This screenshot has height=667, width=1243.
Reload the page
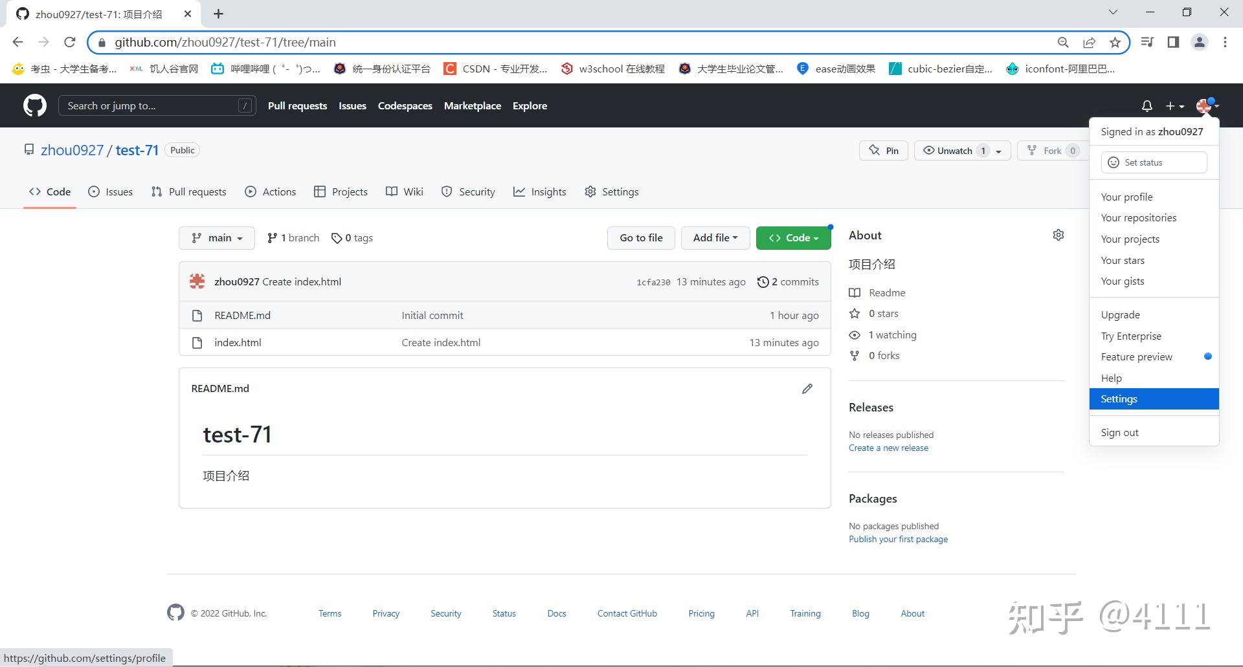(x=70, y=42)
